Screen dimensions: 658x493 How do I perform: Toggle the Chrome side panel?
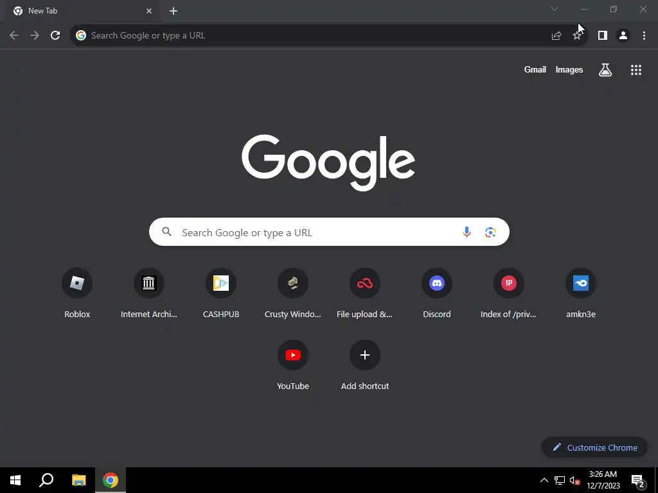(x=603, y=36)
